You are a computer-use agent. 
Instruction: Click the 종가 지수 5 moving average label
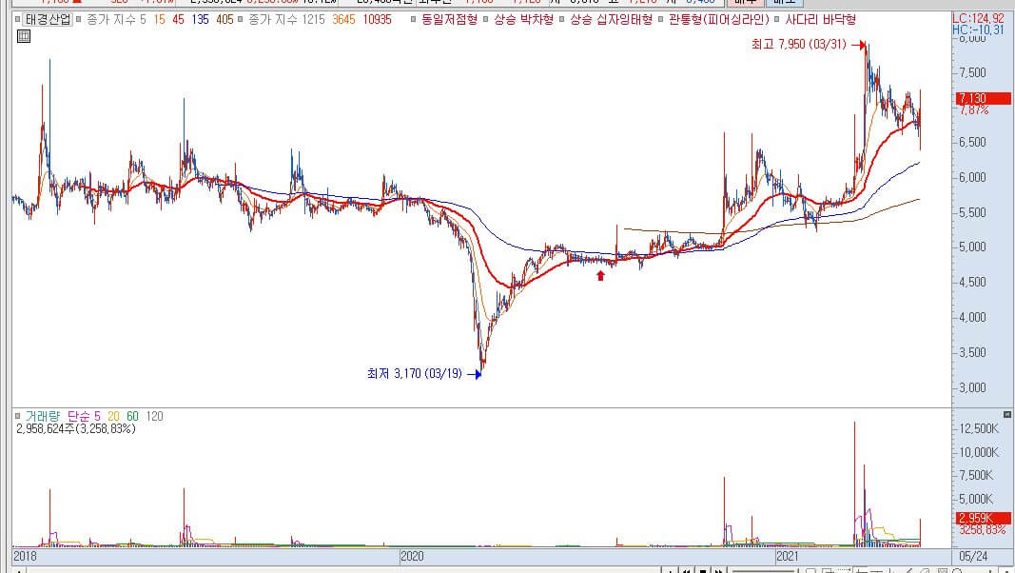click(x=116, y=19)
